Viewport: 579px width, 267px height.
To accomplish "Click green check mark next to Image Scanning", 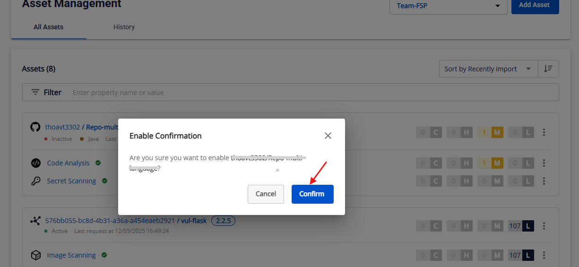I will pyautogui.click(x=104, y=255).
